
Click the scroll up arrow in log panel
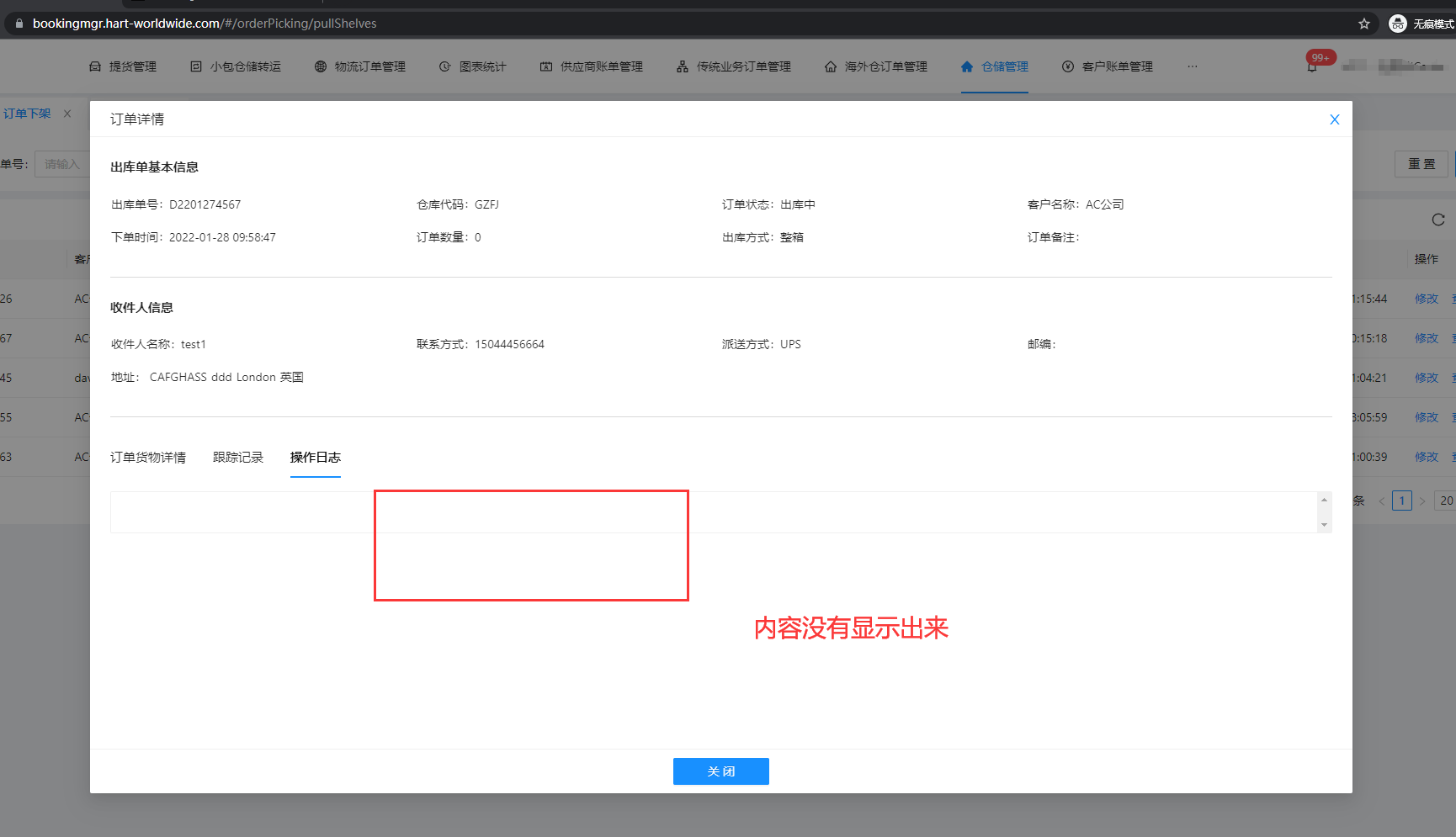pyautogui.click(x=1324, y=501)
